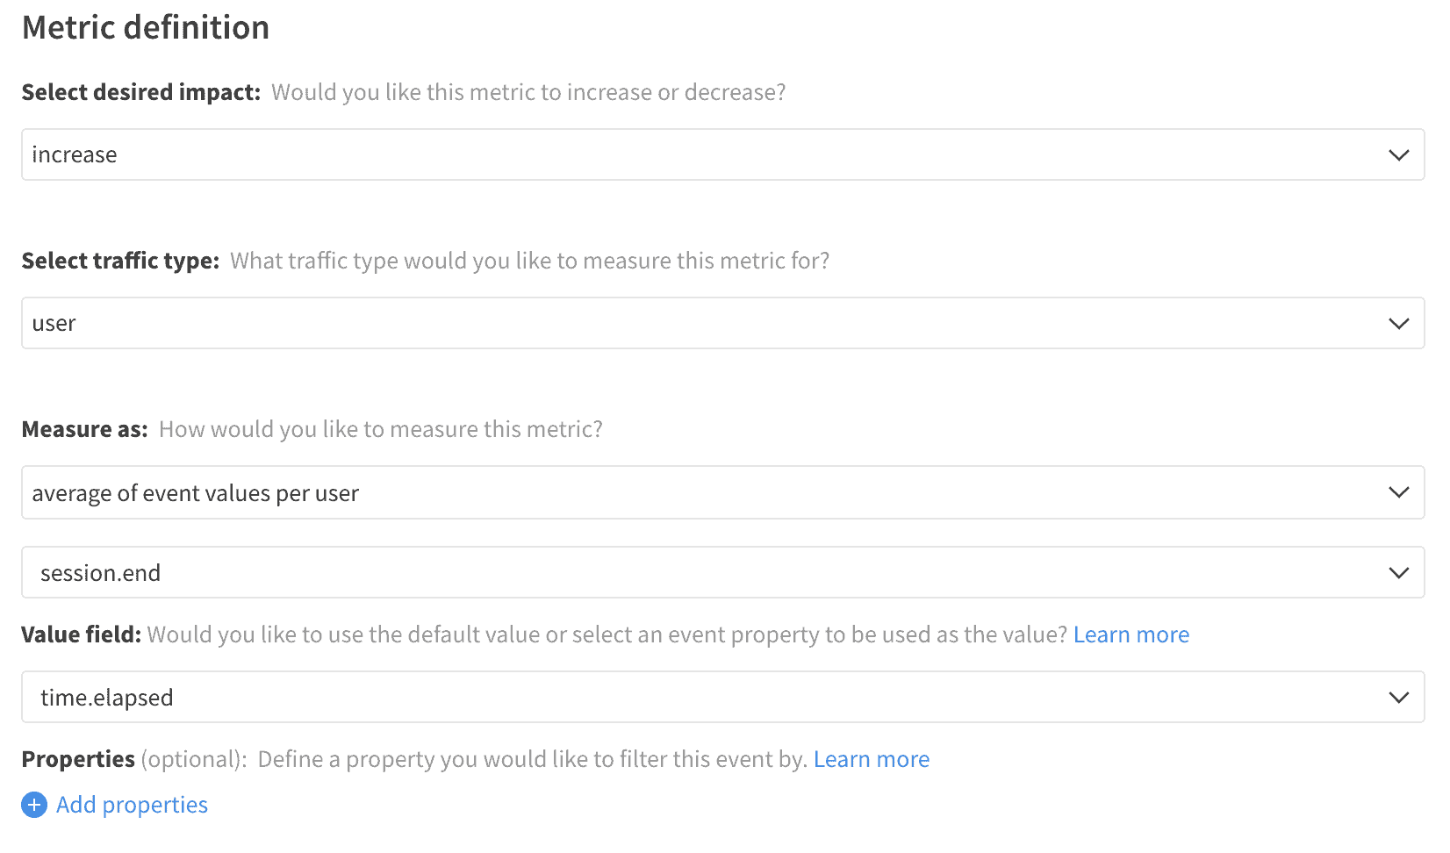Click the 'Select traffic type:' label
The width and height of the screenshot is (1450, 853).
coord(120,261)
